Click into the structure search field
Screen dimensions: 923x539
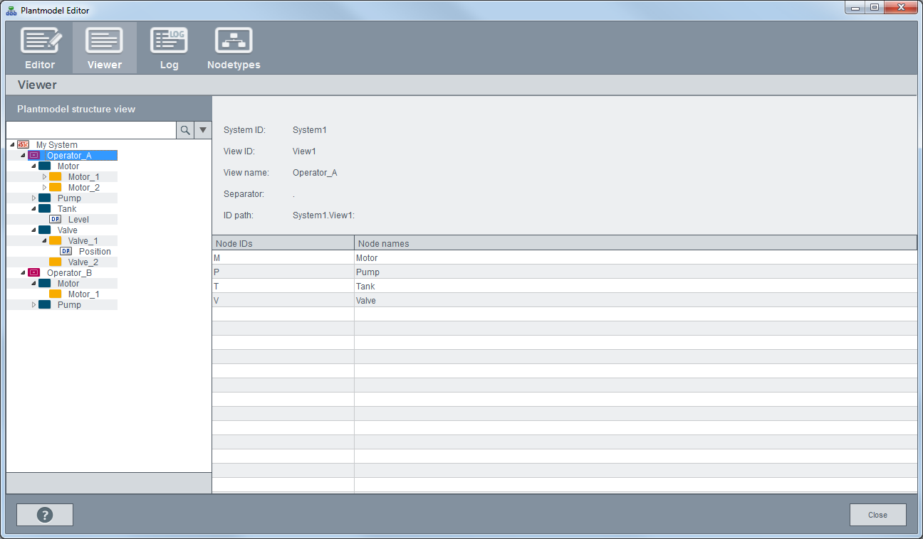(91, 130)
